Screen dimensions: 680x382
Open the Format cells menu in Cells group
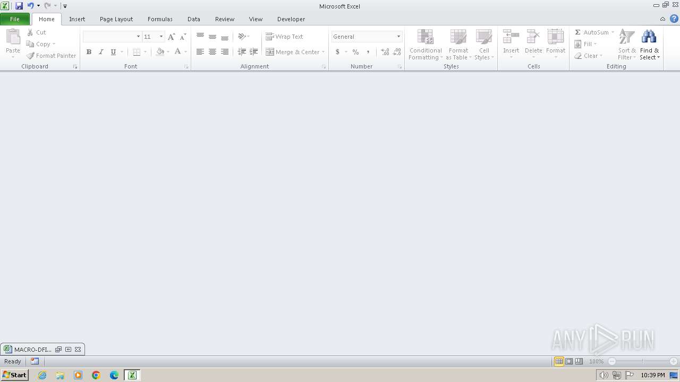tap(556, 45)
